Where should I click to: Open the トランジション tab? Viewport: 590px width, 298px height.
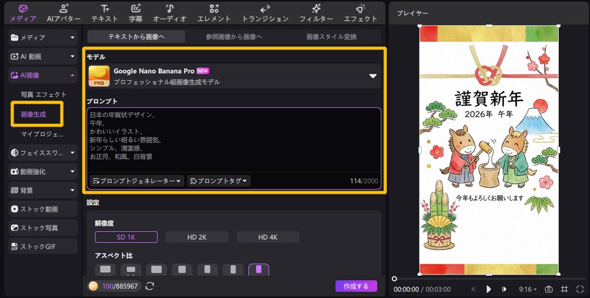tap(265, 13)
